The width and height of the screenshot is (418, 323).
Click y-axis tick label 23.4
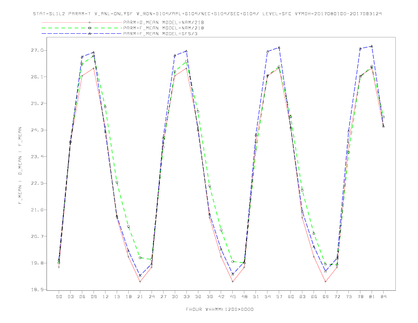[37, 156]
